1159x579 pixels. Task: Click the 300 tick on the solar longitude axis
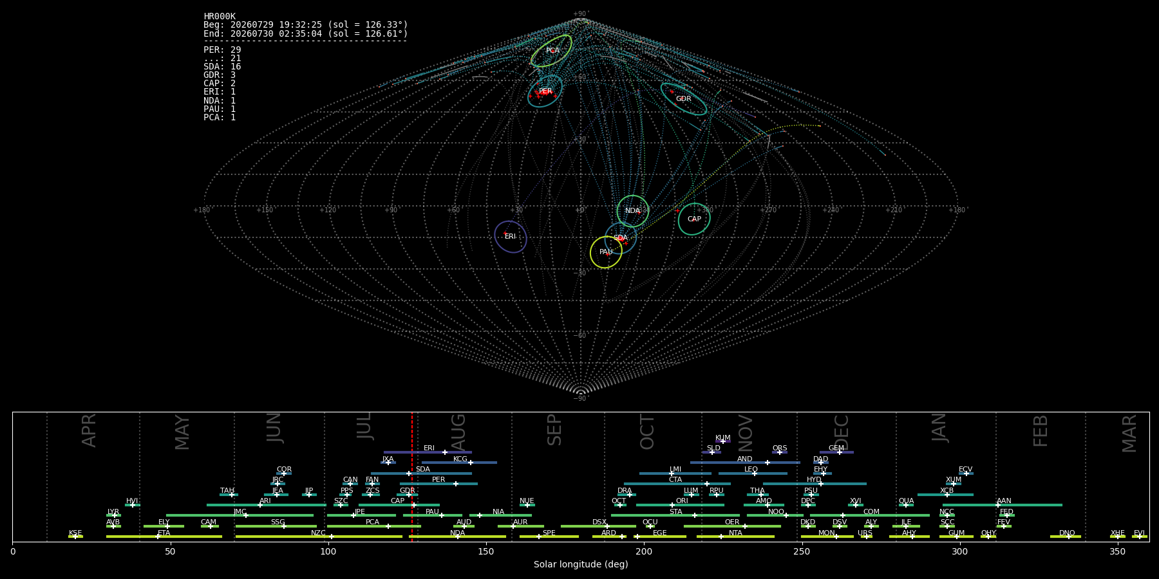[959, 551]
